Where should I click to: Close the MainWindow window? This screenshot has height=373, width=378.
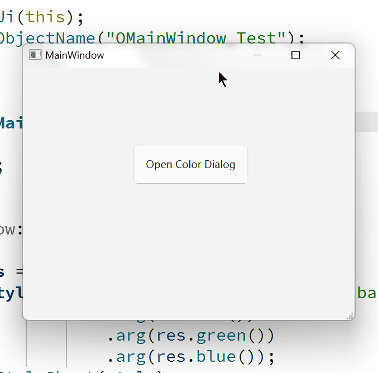335,55
